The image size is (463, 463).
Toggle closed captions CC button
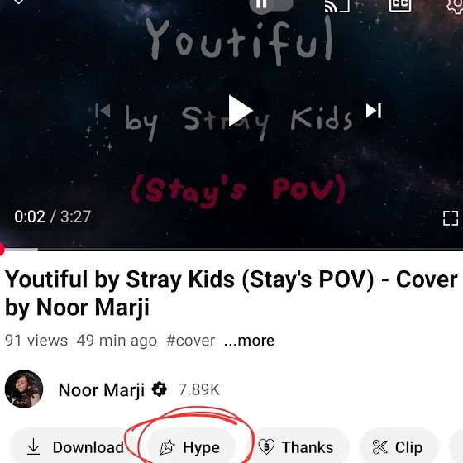(400, 5)
